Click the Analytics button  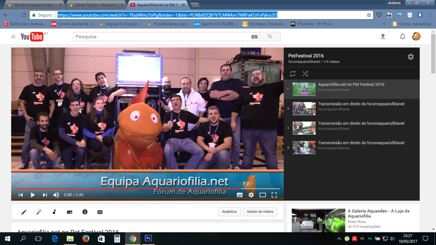click(x=229, y=212)
